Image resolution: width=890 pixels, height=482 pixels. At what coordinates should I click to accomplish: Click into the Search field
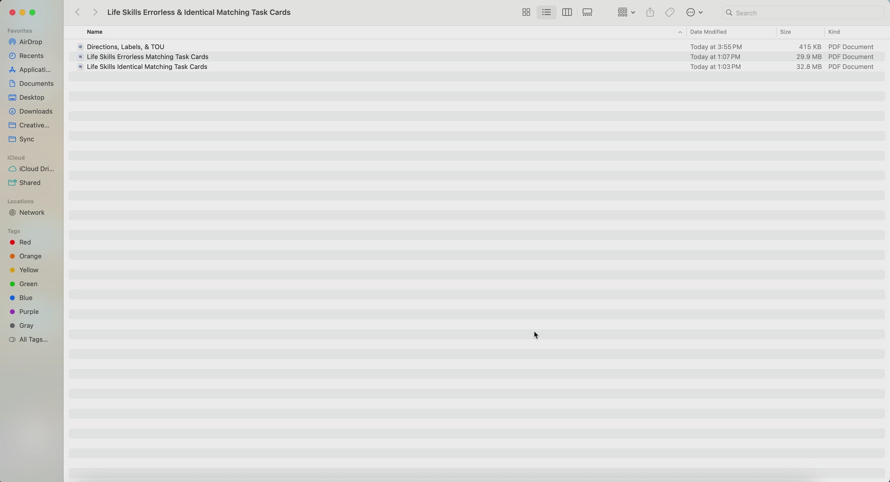804,13
